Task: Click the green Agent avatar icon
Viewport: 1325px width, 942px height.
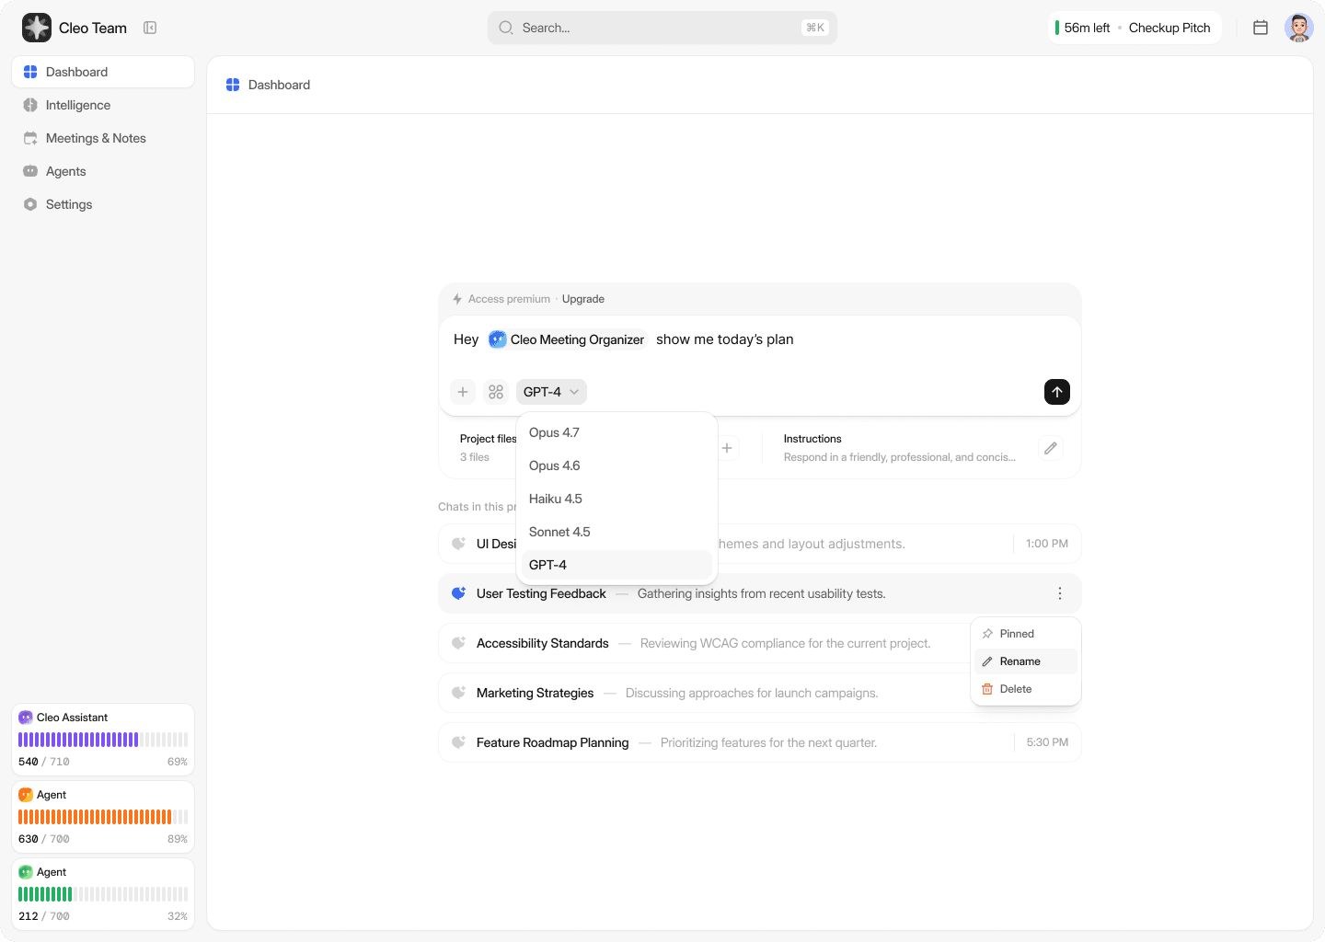Action: point(26,872)
